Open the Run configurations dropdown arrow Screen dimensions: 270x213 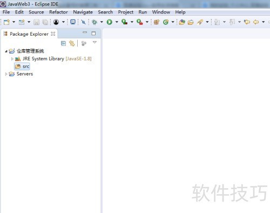click(117, 22)
